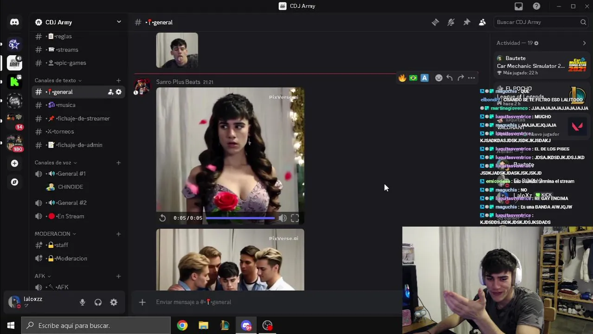Open the staff locked channel
Screen dimensions: 593x334
click(x=78, y=245)
